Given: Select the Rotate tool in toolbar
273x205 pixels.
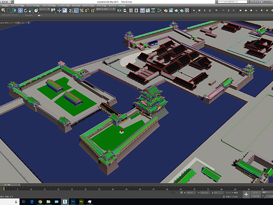Looking at the screenshot, I should point(26,10).
